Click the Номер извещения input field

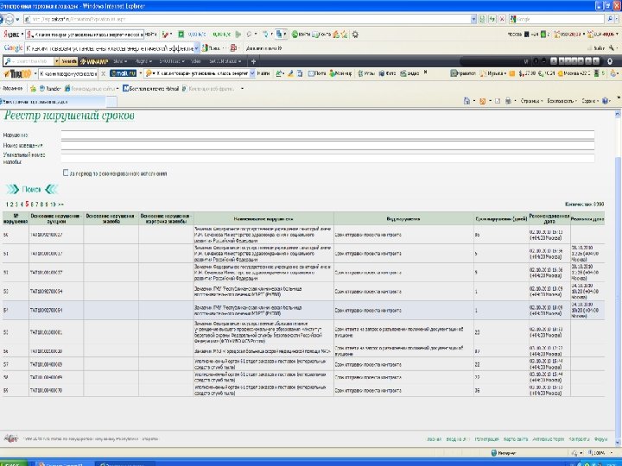(328, 145)
